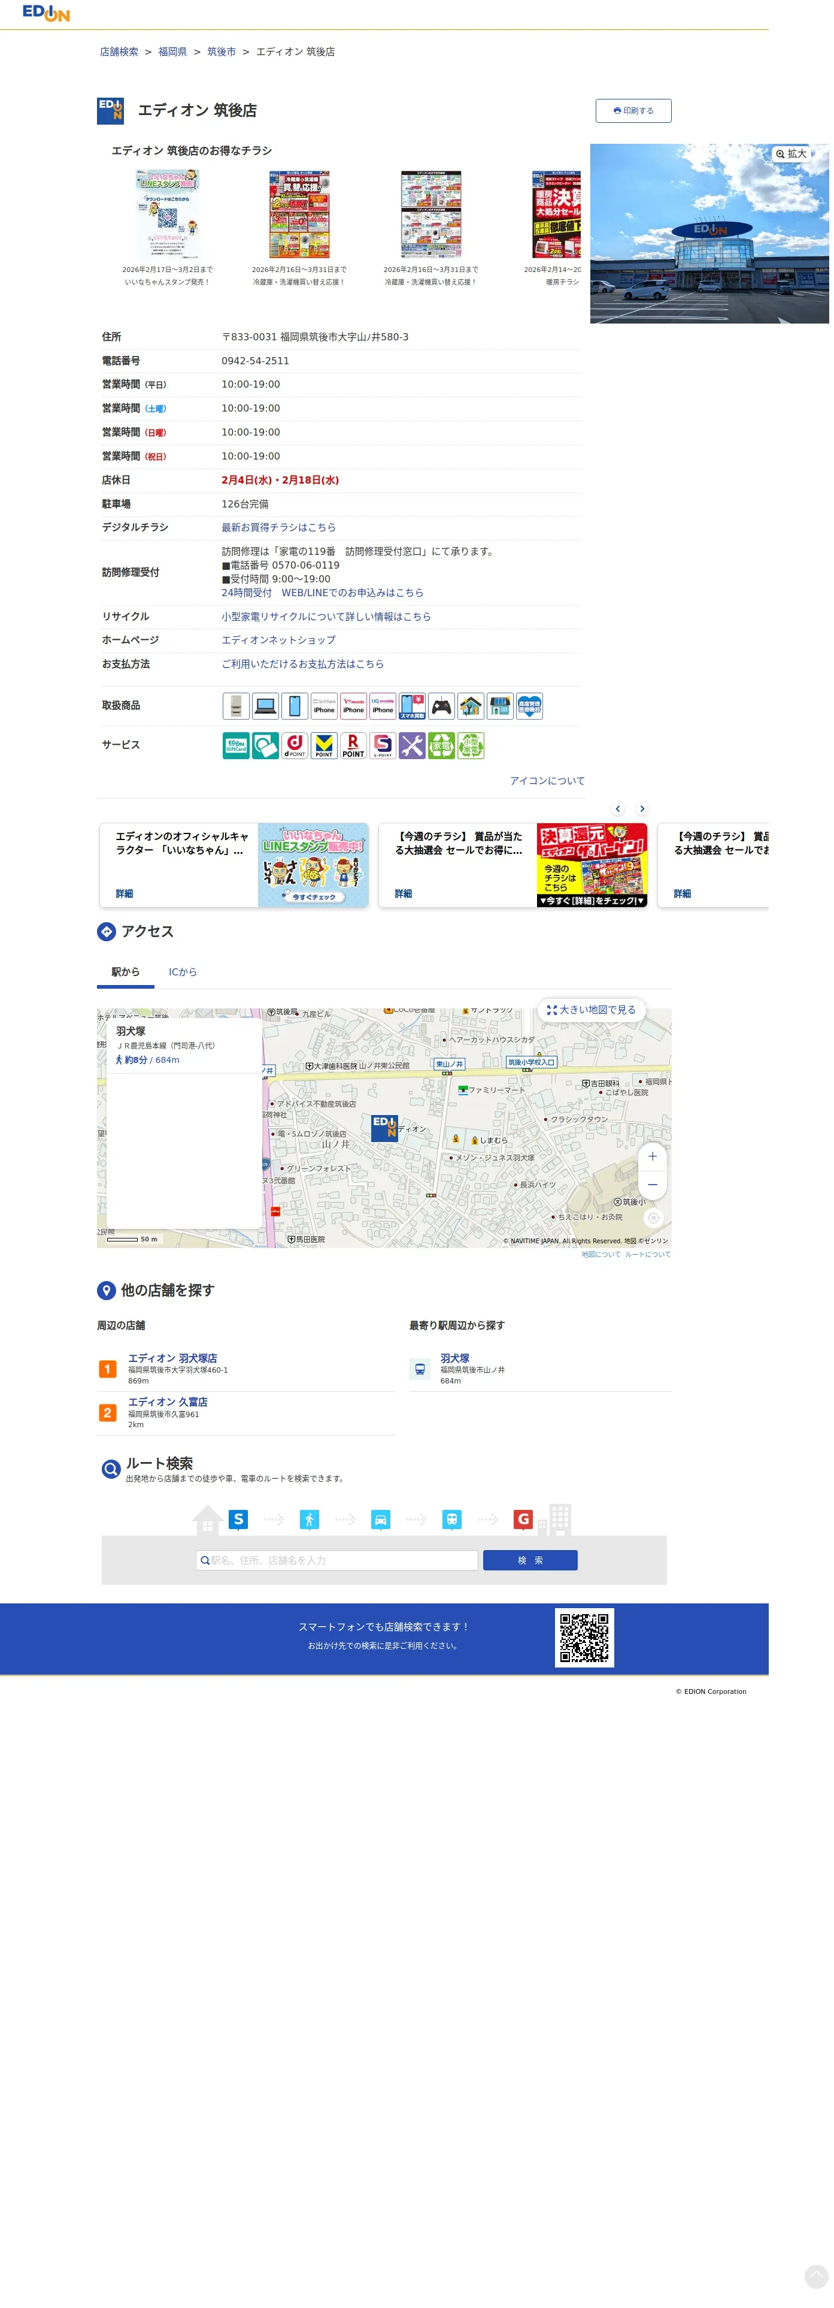Open the third flyer thumbnail
This screenshot has height=2308, width=834.
[430, 214]
